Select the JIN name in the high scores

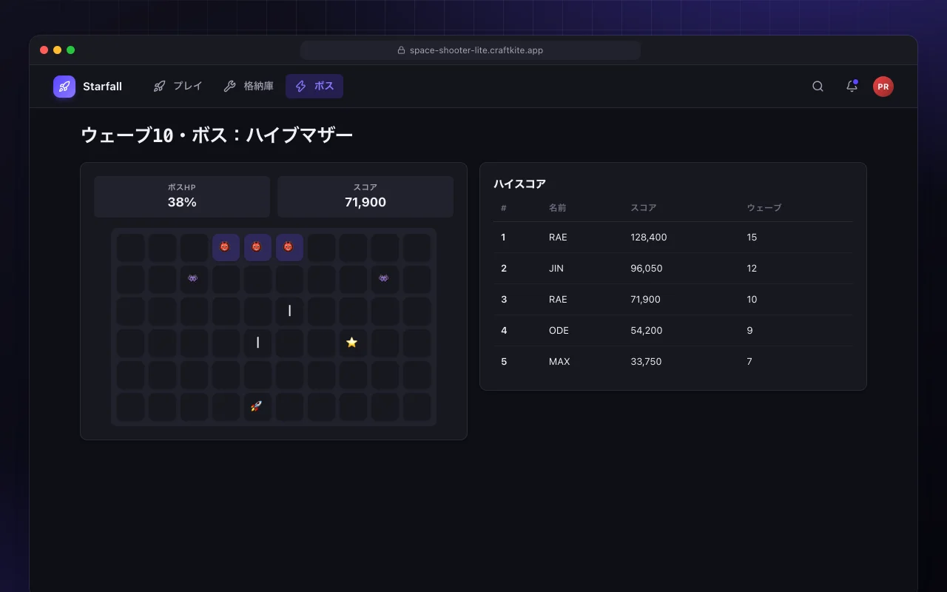click(556, 269)
